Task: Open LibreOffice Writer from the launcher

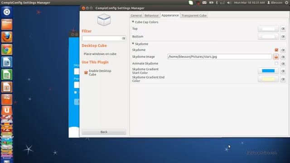Action: 7,62
